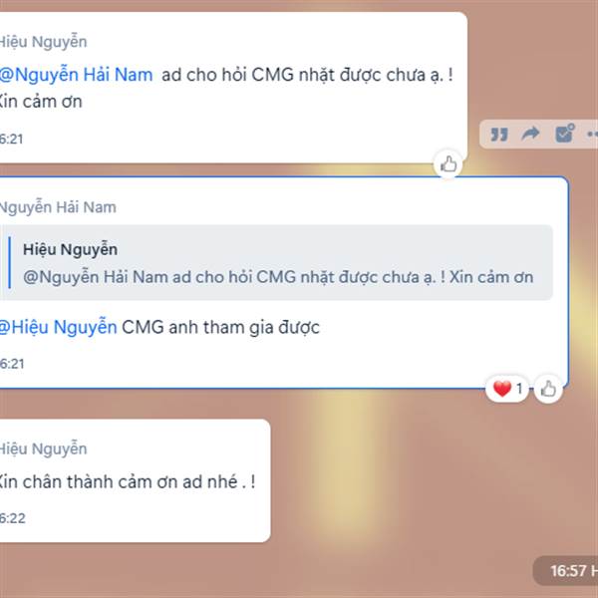Open the blue @Hiệu Nguyễn mention link

(x=59, y=327)
